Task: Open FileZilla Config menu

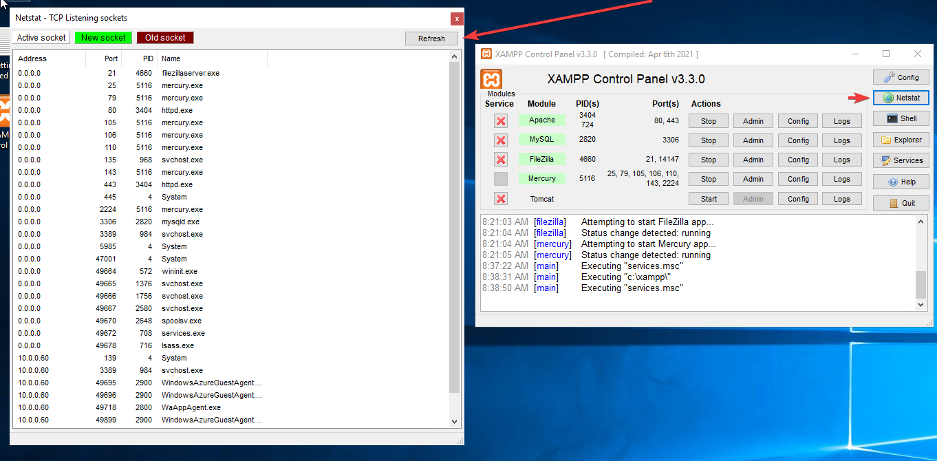Action: (798, 160)
